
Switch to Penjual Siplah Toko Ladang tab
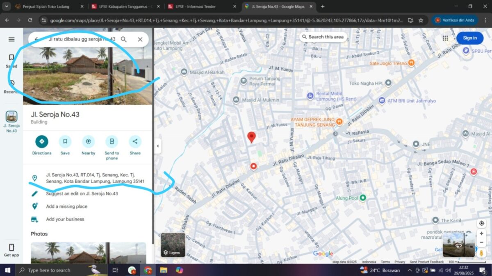tap(46, 7)
